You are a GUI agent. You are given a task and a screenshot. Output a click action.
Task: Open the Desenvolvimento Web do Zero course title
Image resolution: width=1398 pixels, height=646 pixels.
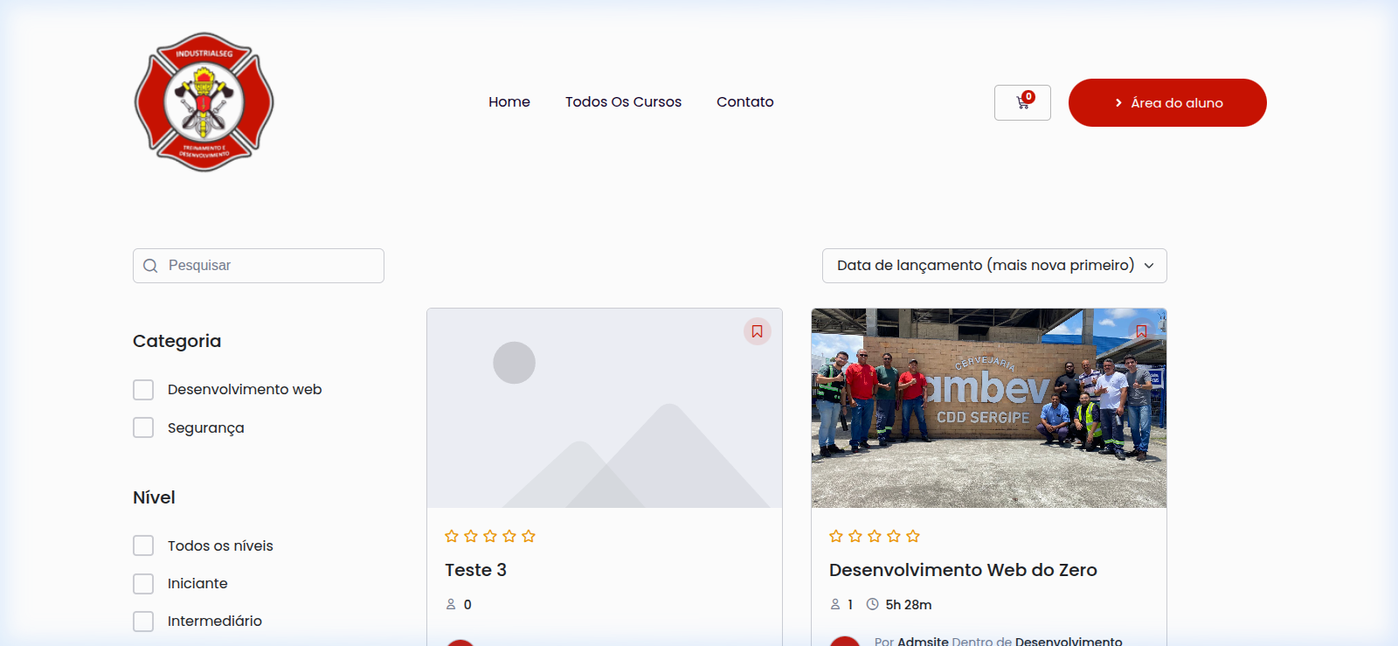pyautogui.click(x=963, y=570)
